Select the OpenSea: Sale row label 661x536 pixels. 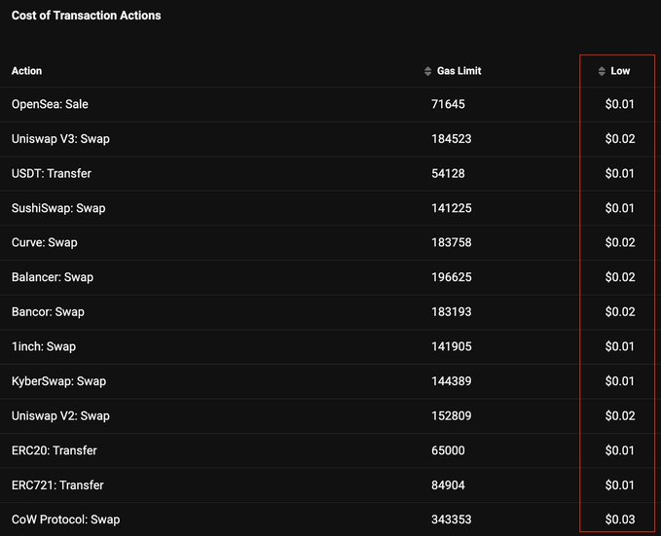(50, 104)
